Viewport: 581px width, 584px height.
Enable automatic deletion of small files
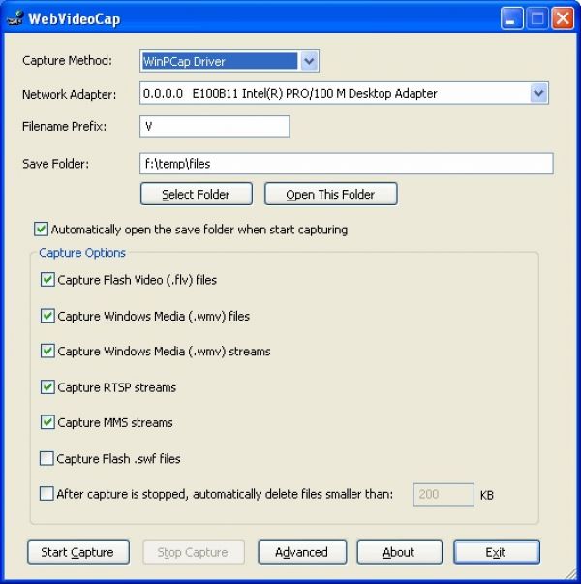tap(46, 494)
